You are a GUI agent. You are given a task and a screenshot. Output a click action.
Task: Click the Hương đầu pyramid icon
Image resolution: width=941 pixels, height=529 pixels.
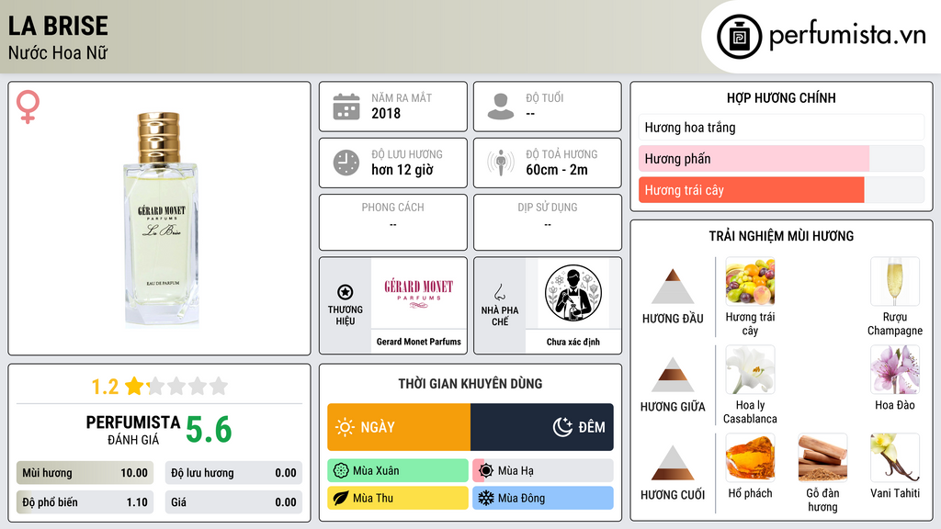[673, 287]
